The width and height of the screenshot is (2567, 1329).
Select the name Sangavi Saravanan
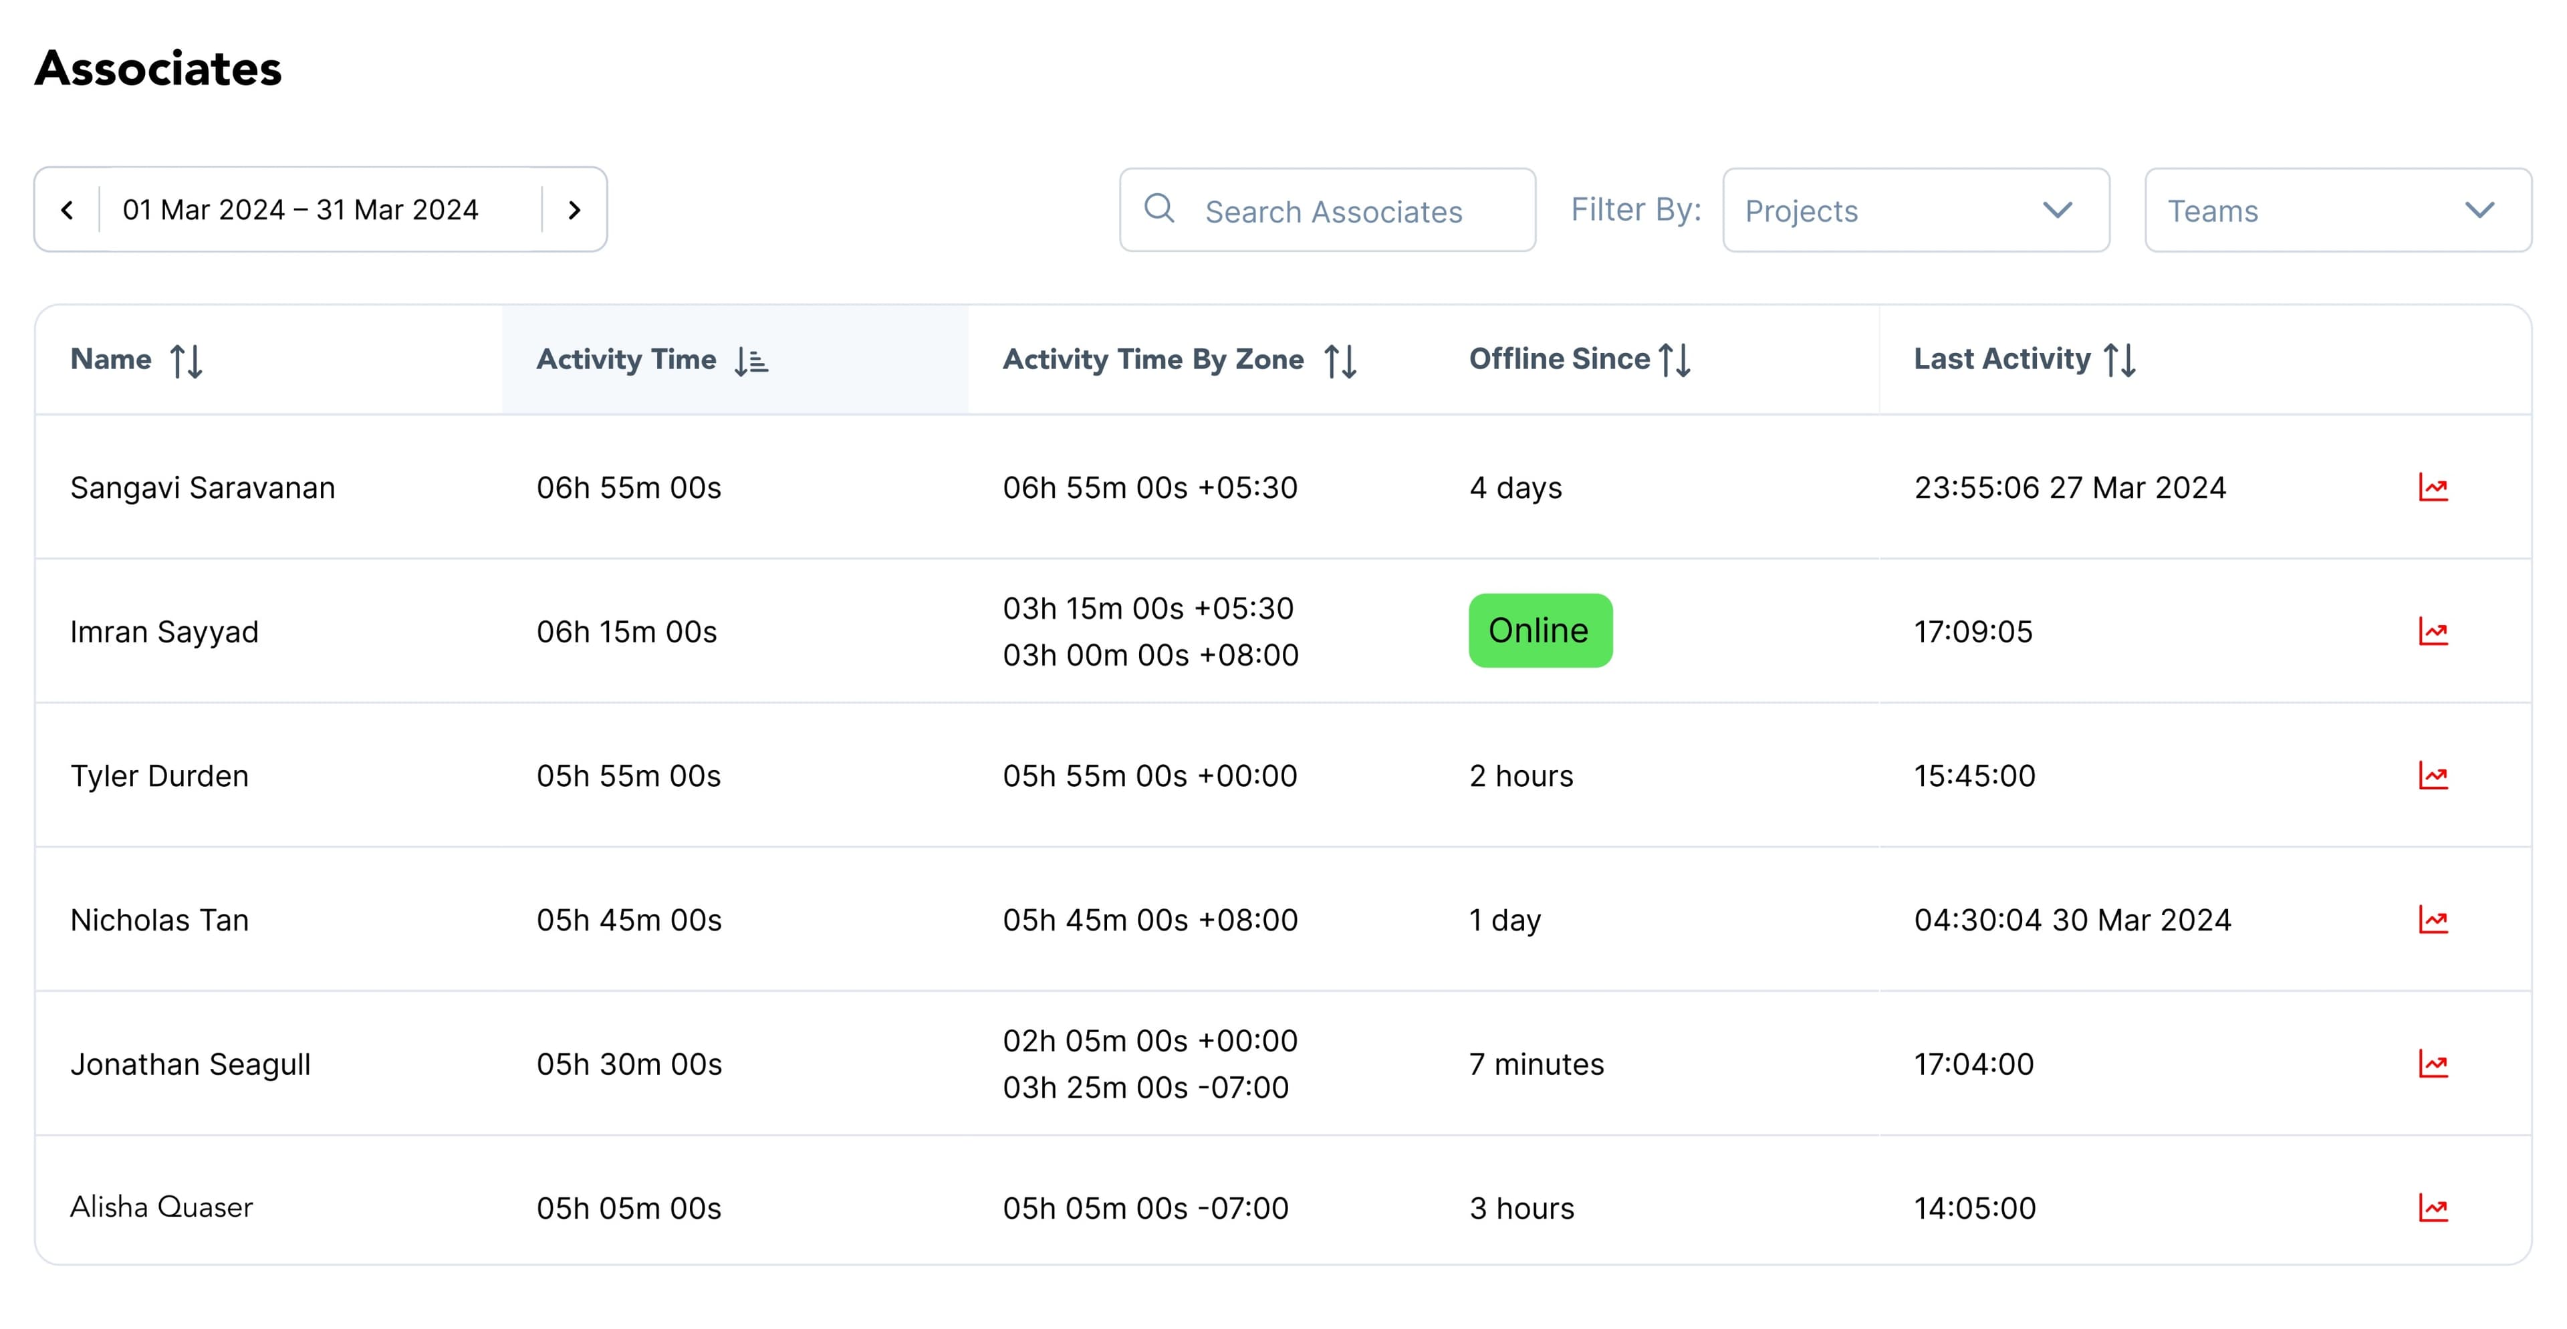tap(203, 488)
